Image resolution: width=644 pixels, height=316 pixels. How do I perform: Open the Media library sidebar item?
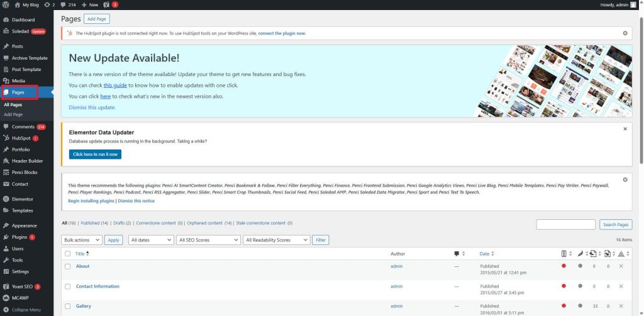[18, 81]
